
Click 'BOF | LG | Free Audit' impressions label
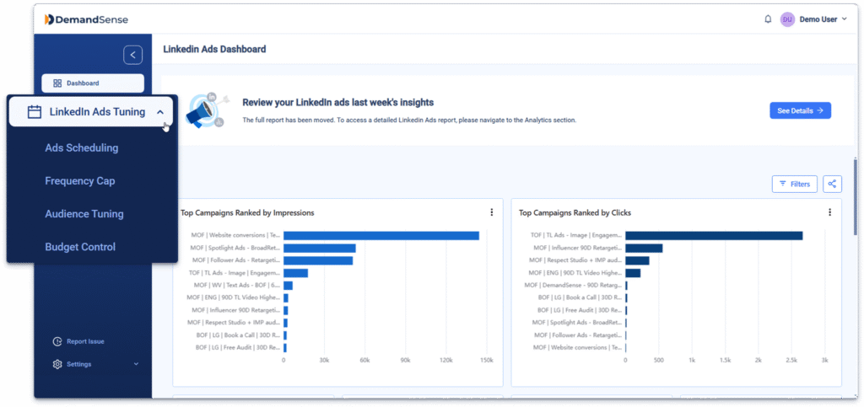tap(238, 348)
